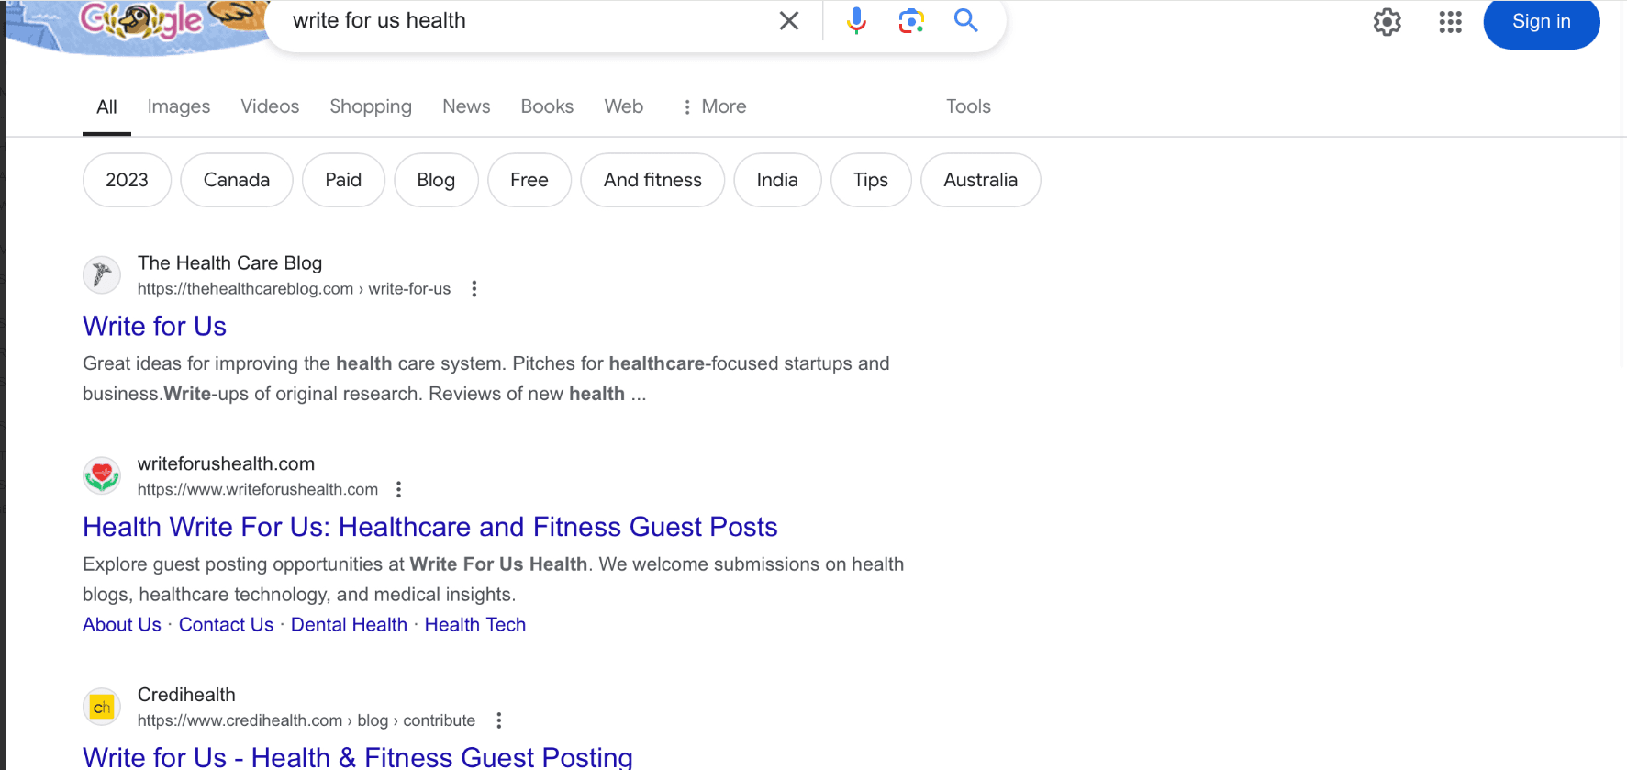Open the About Us sitelink
This screenshot has width=1627, height=770.
(x=122, y=625)
